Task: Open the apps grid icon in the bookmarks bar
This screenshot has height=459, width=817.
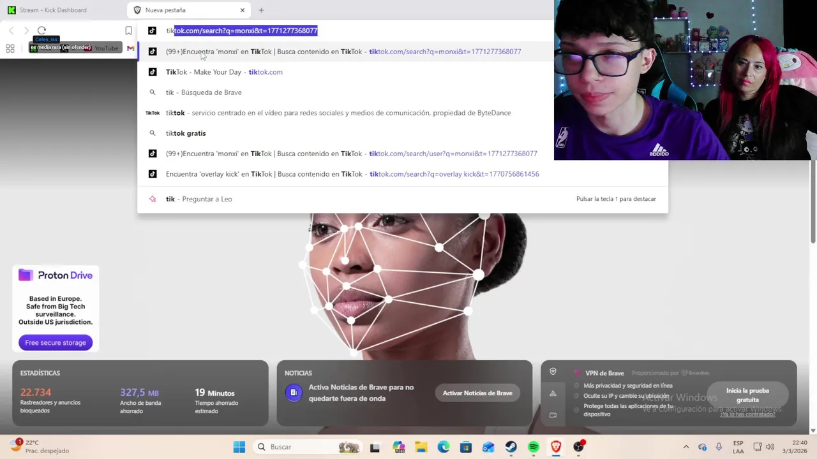Action: (10, 48)
